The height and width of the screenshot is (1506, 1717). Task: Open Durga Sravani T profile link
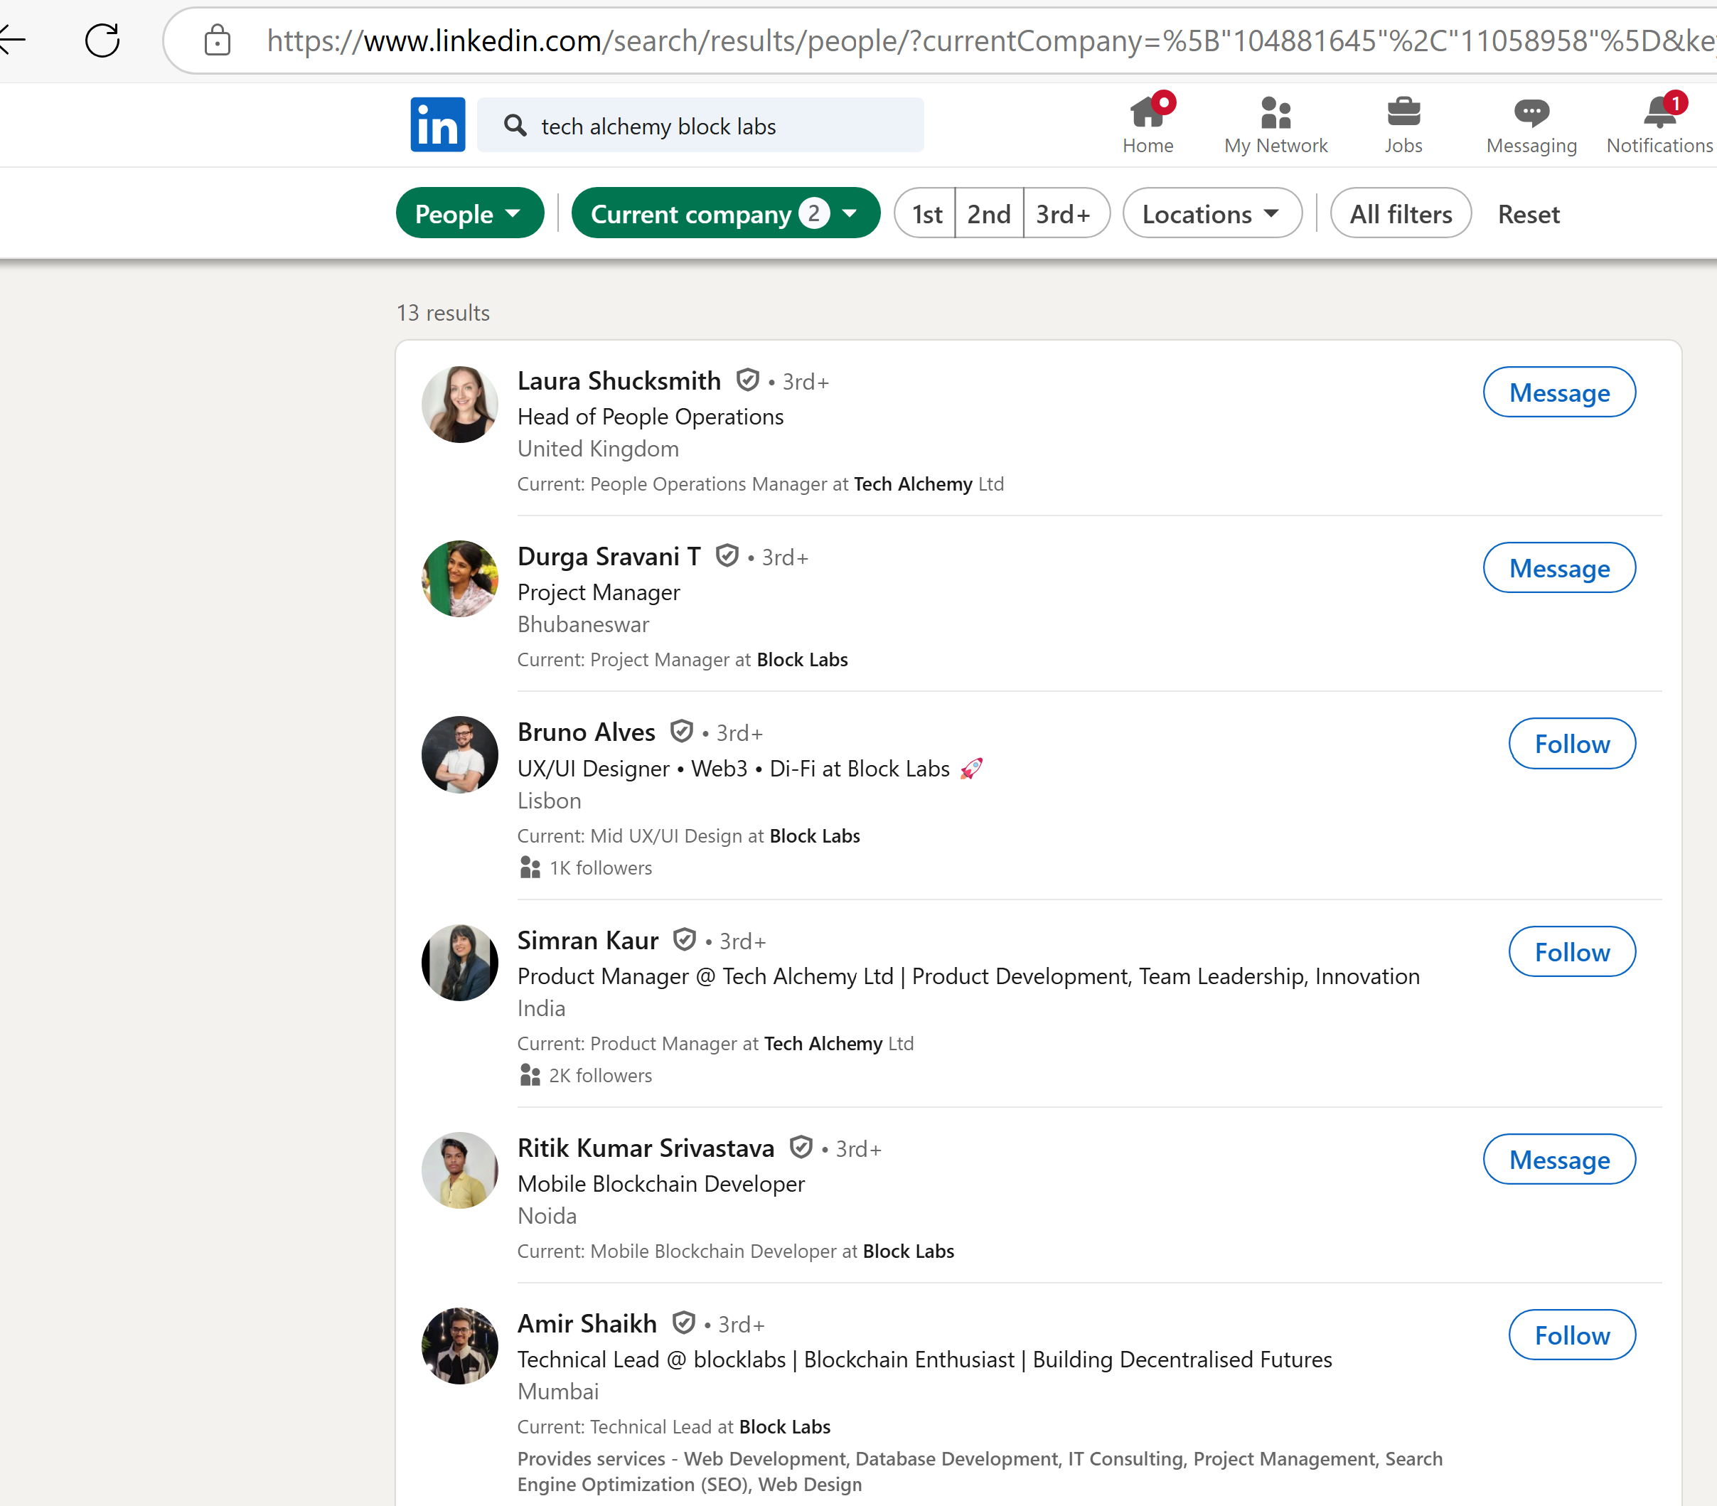pos(609,556)
